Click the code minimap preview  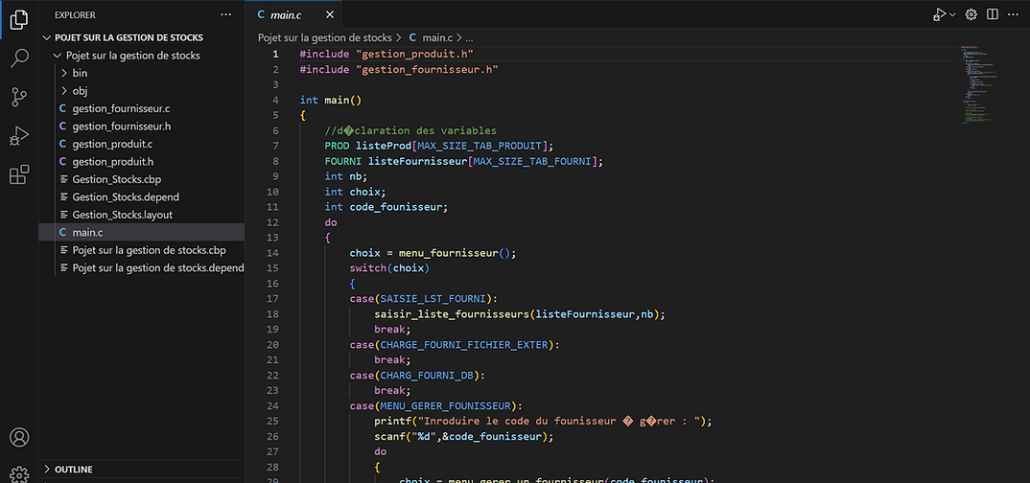pyautogui.click(x=979, y=84)
